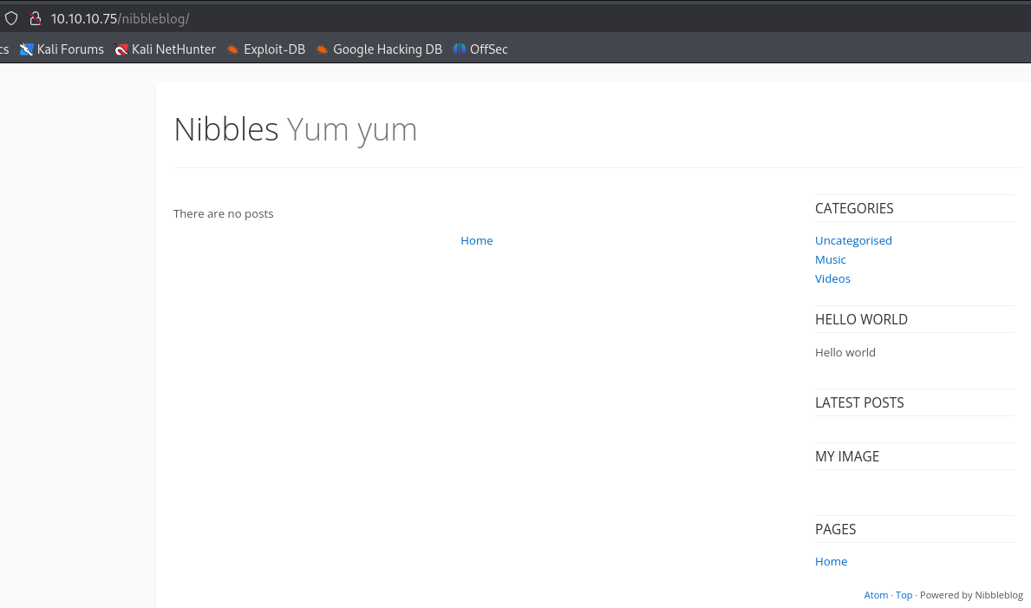This screenshot has width=1031, height=608.
Task: Click Home link below 'There are no posts'
Action: (x=476, y=240)
